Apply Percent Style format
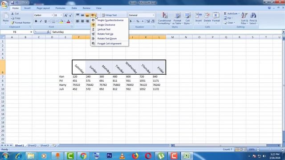The width and height of the screenshot is (285, 160). [x=138, y=21]
